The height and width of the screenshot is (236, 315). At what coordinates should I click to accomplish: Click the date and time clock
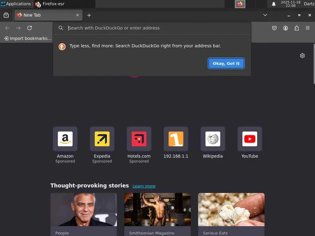point(290,4)
